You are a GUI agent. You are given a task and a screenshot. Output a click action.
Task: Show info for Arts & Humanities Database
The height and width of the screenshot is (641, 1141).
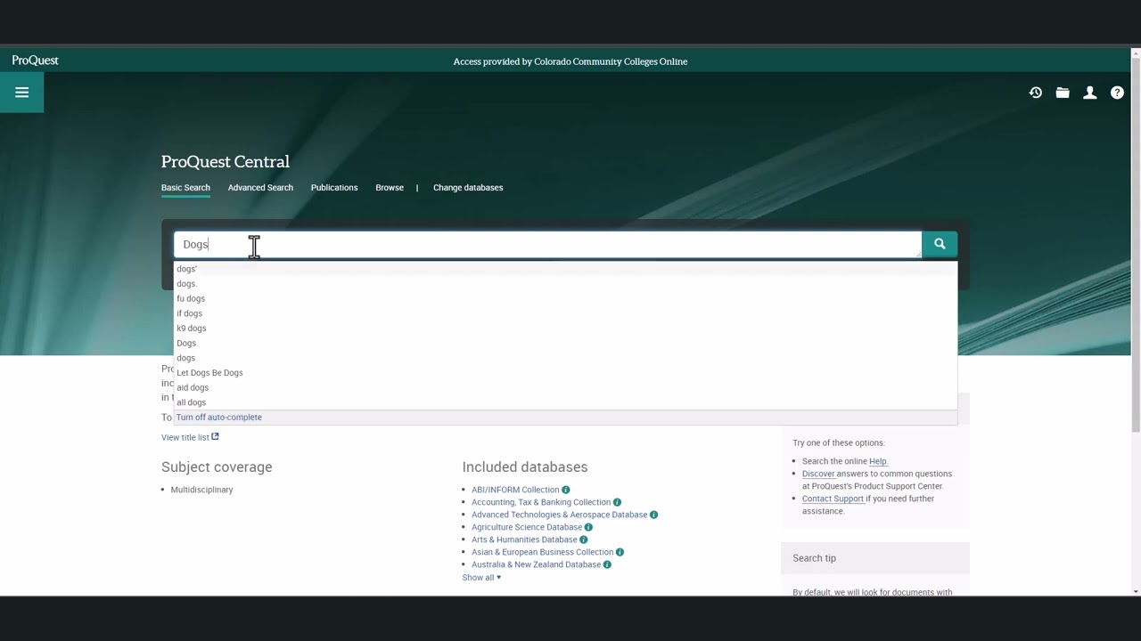[584, 540]
